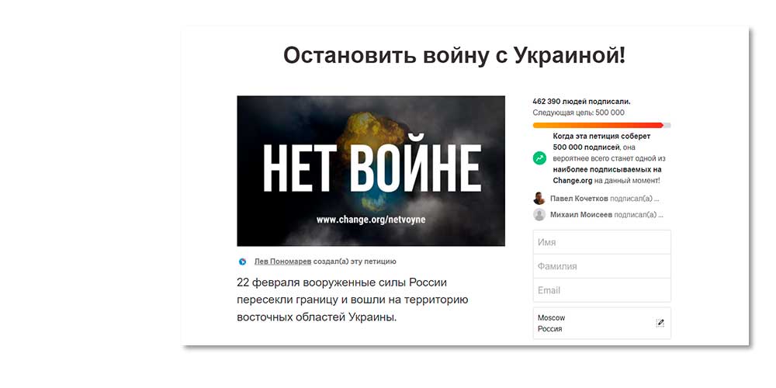The width and height of the screenshot is (776, 388).
Task: Focus the Имя input field
Action: [601, 242]
